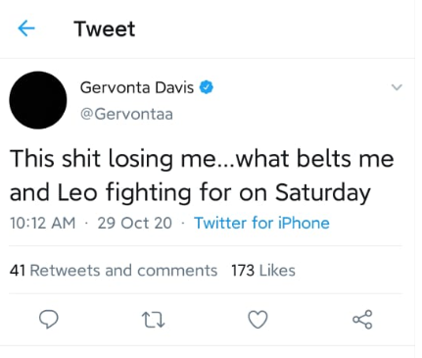Click the number 173 likes count
Viewport: 422px width, 358px height.
pyautogui.click(x=243, y=271)
